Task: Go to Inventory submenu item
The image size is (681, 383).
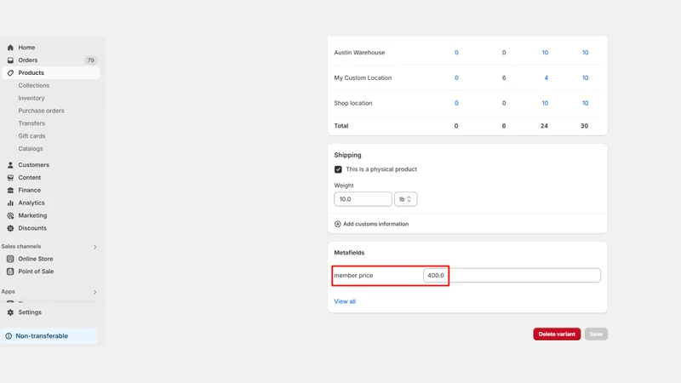Action: (31, 98)
